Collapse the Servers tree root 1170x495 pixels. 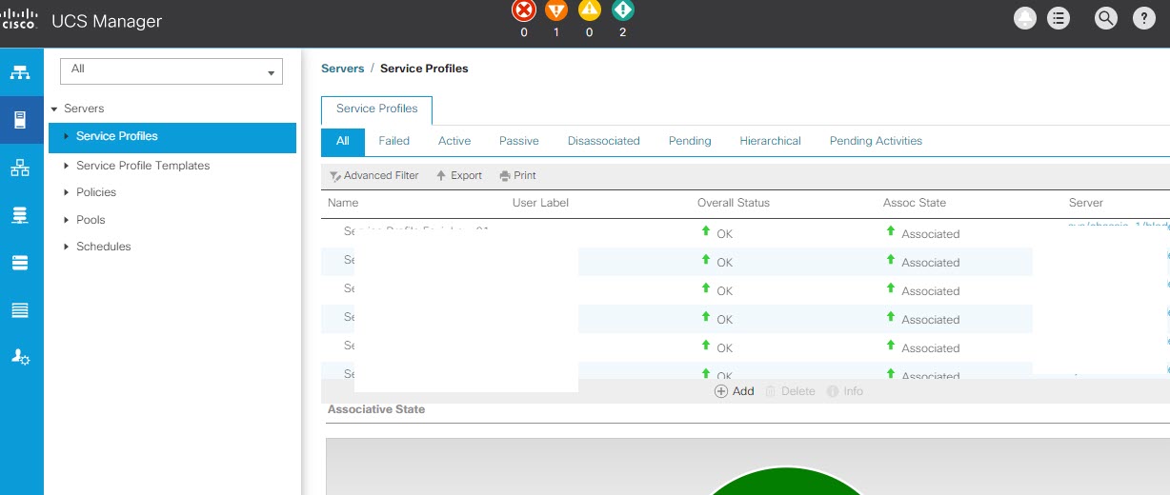[x=54, y=109]
